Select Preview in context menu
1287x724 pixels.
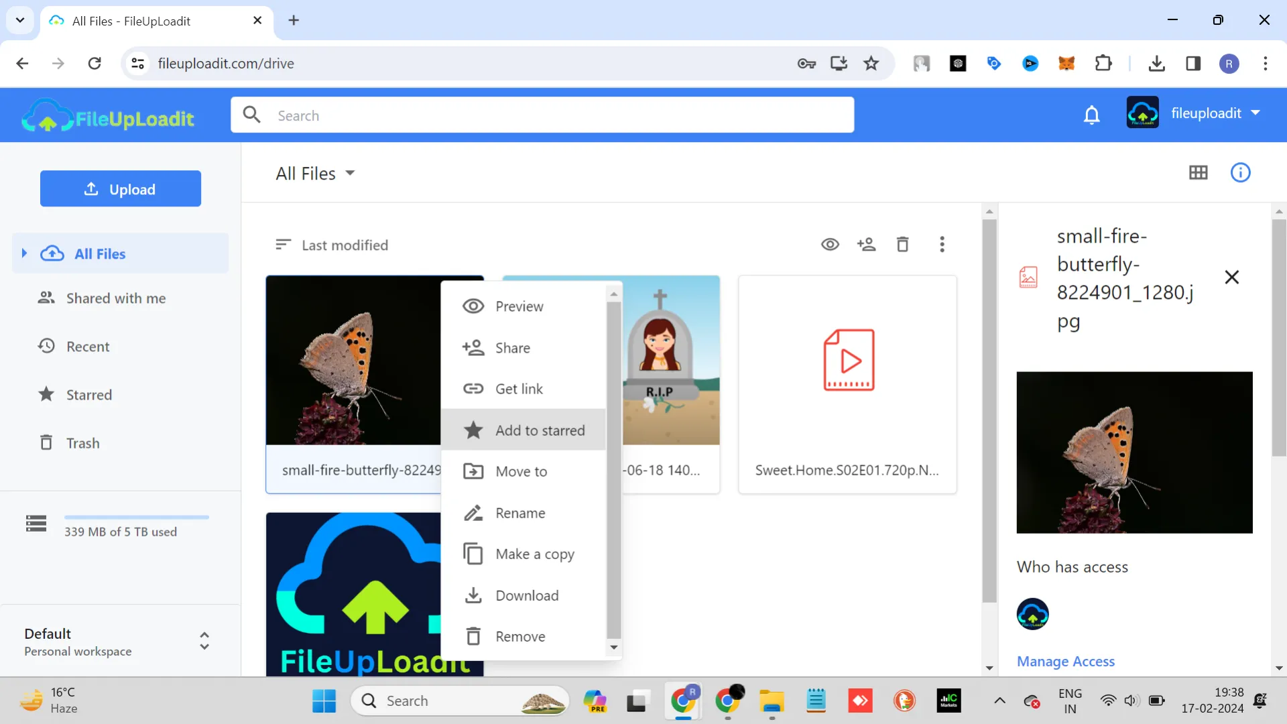524,306
